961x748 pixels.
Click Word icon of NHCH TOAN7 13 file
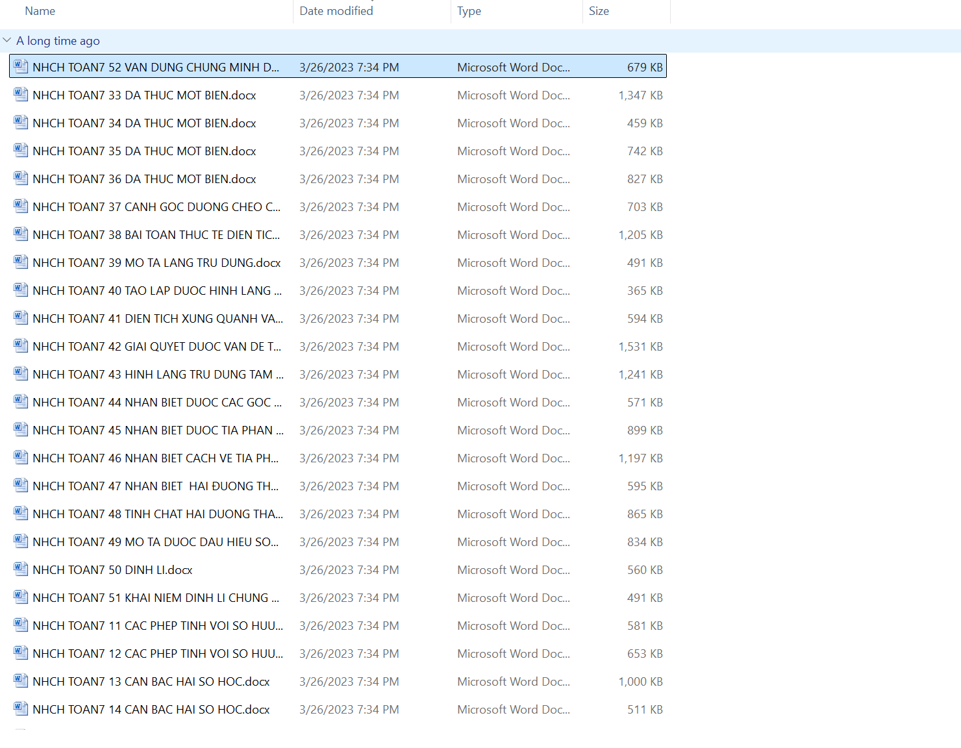point(21,680)
